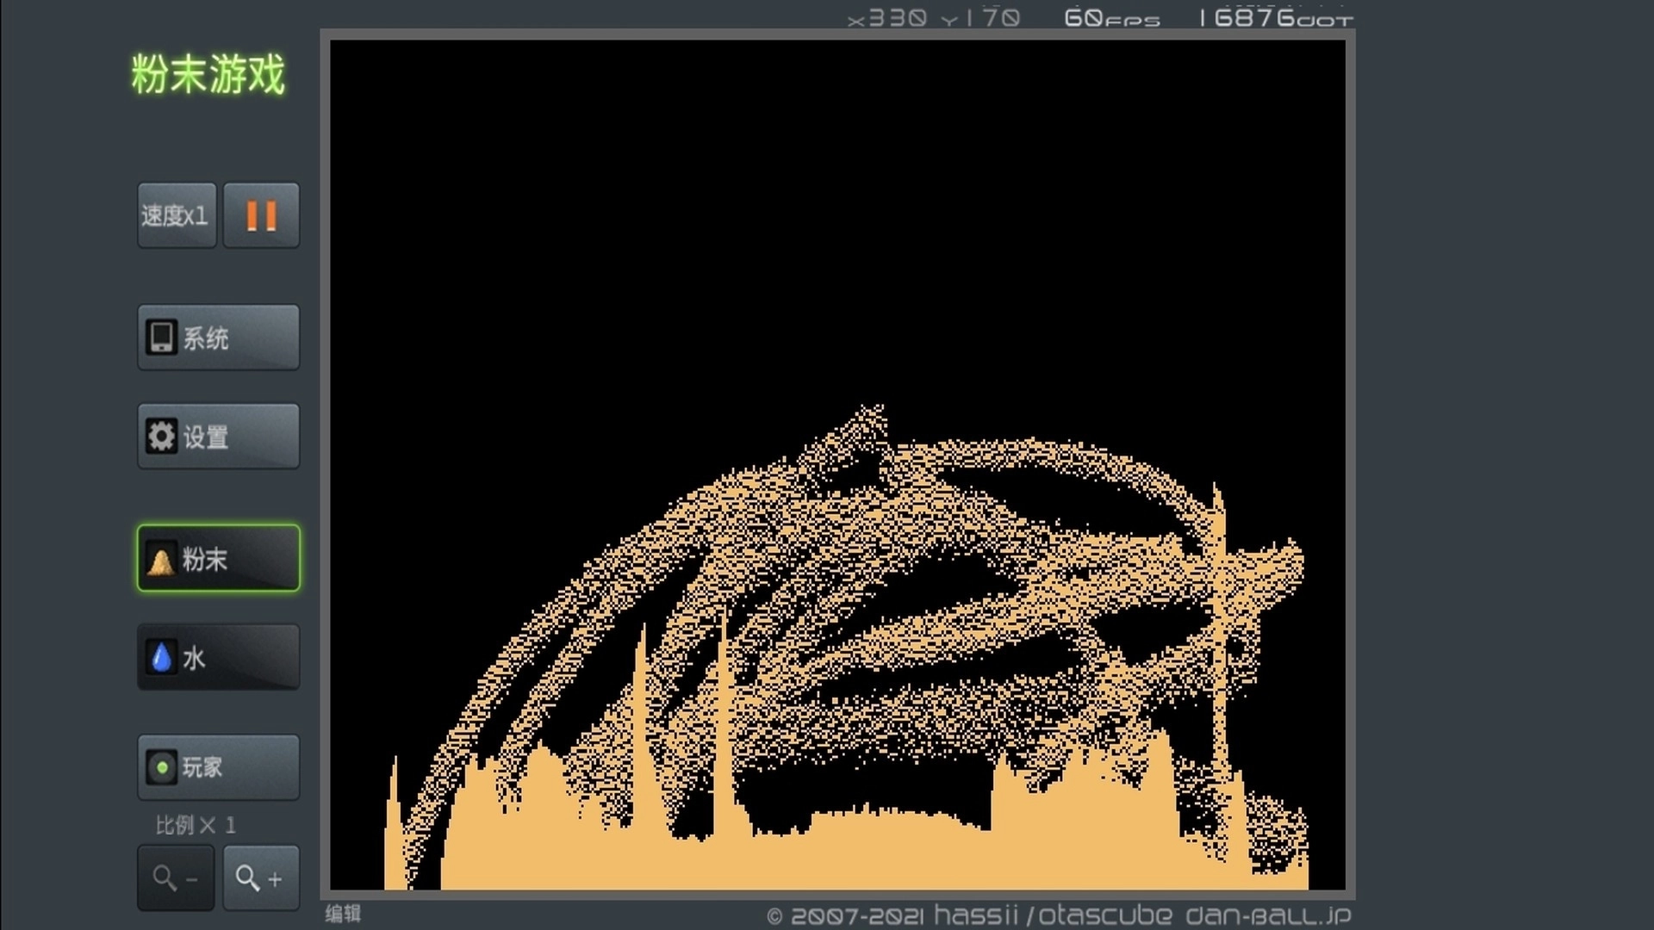Open the 系统 system menu

pos(218,338)
